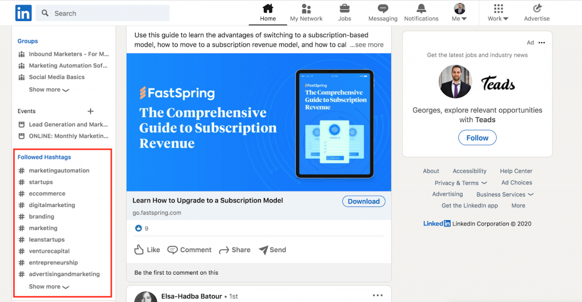Click the hash icon beside startups
The width and height of the screenshot is (582, 302).
click(22, 182)
